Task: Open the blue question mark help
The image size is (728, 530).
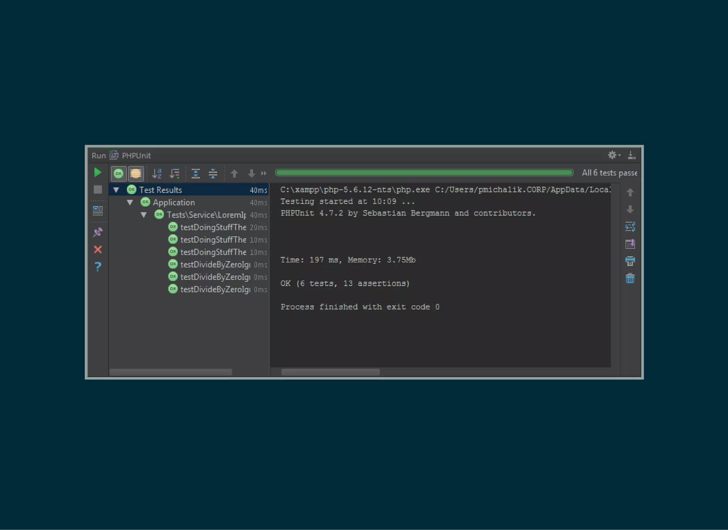Action: click(x=98, y=266)
